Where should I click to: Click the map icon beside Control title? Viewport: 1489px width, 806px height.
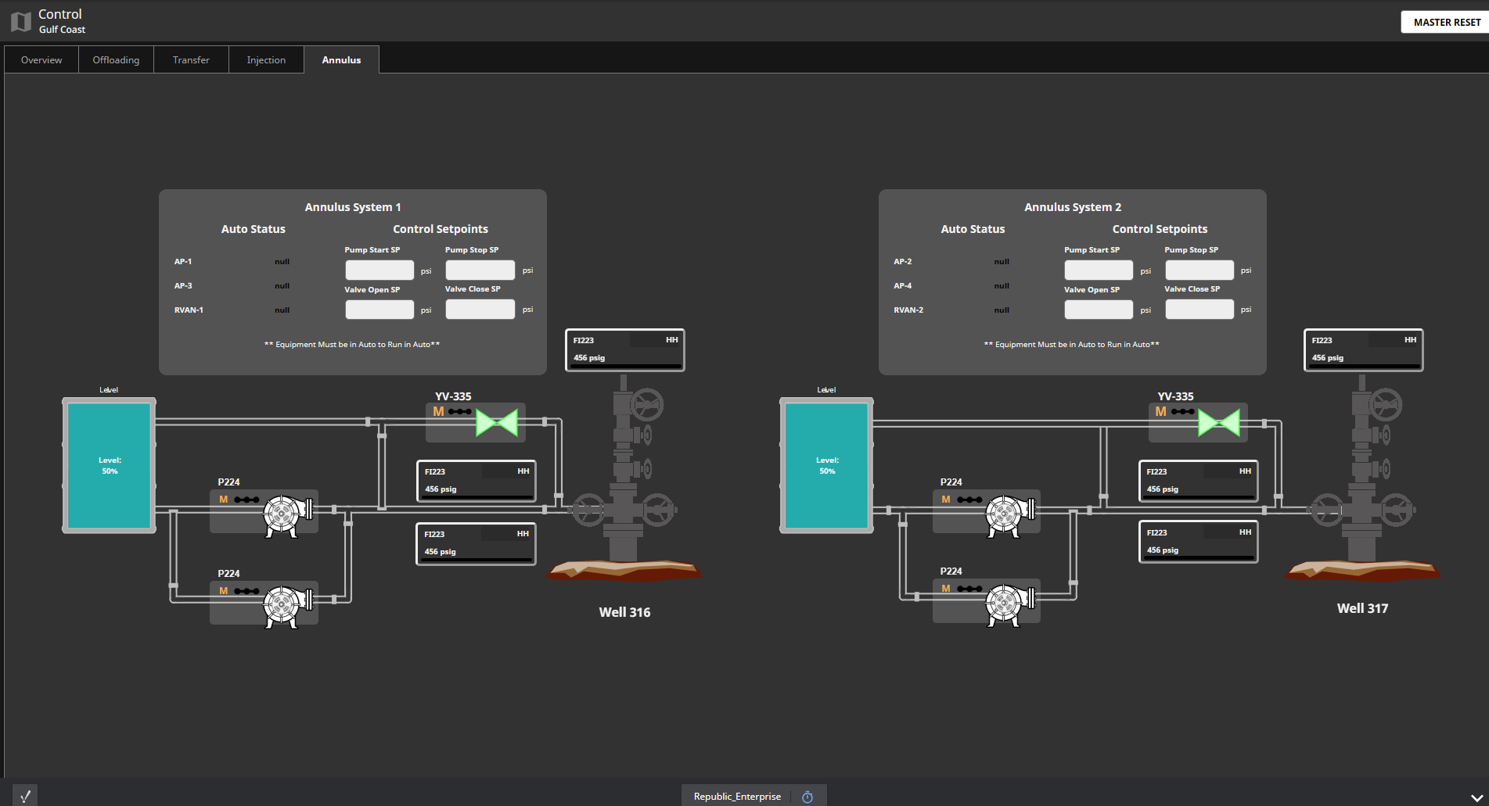[x=21, y=22]
